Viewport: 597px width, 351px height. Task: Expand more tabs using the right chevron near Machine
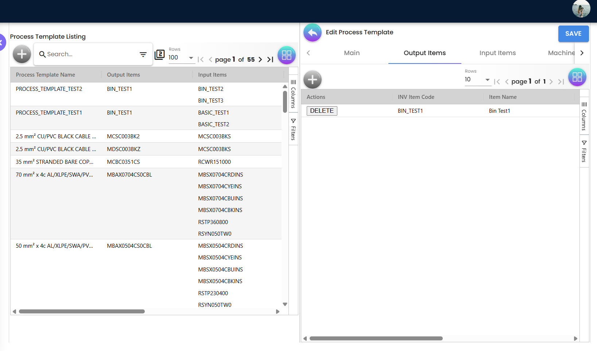[x=582, y=53]
